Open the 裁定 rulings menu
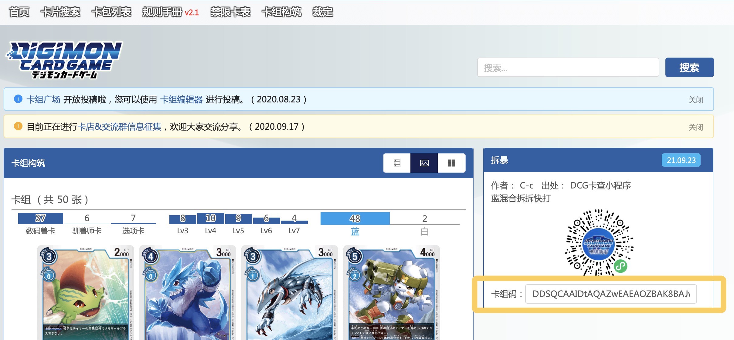Screen dimensions: 734x340 click(323, 12)
